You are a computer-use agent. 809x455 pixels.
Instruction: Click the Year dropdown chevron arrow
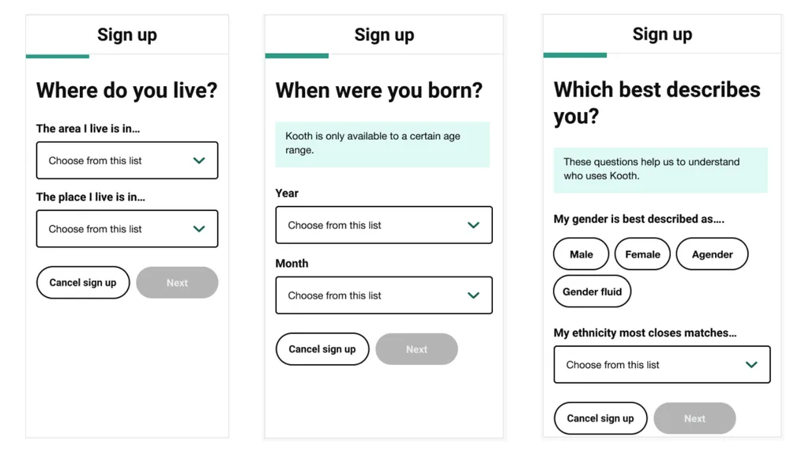coord(474,225)
